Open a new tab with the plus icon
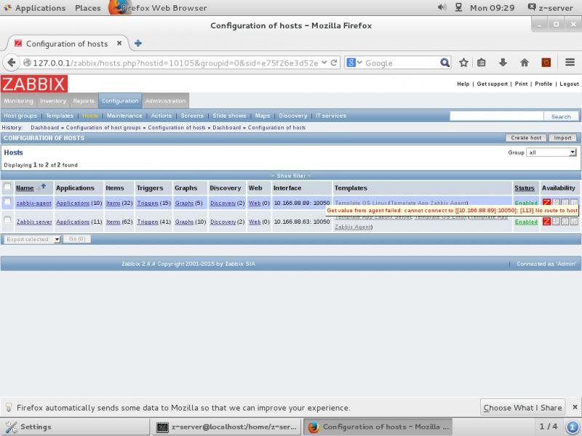 (138, 43)
